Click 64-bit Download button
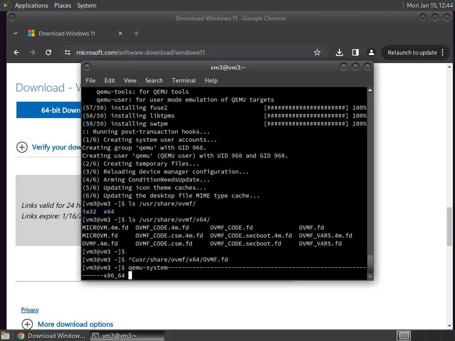 click(x=49, y=110)
